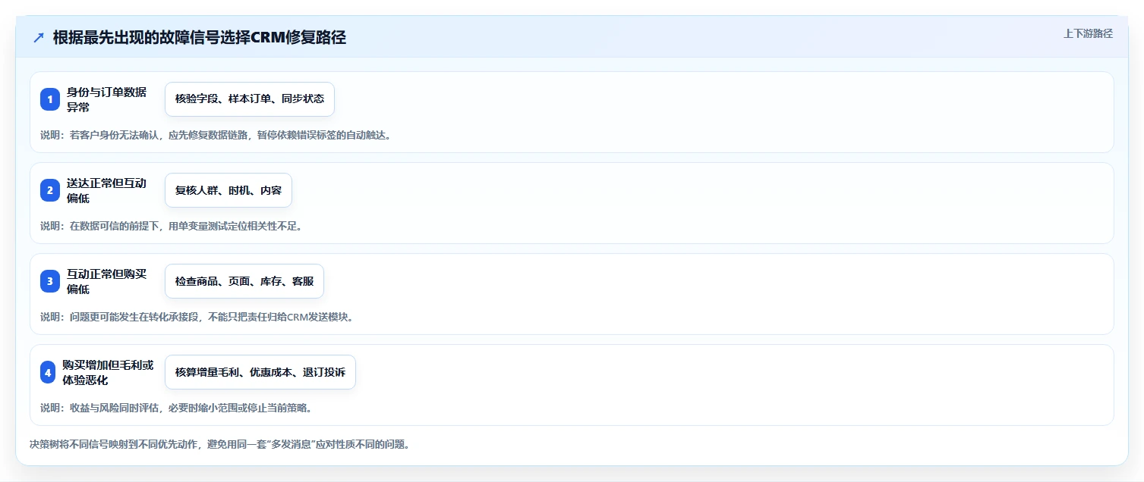The height and width of the screenshot is (482, 1144).
Task: Click the note about 用单变量测试定位相关性不足
Action: (172, 226)
